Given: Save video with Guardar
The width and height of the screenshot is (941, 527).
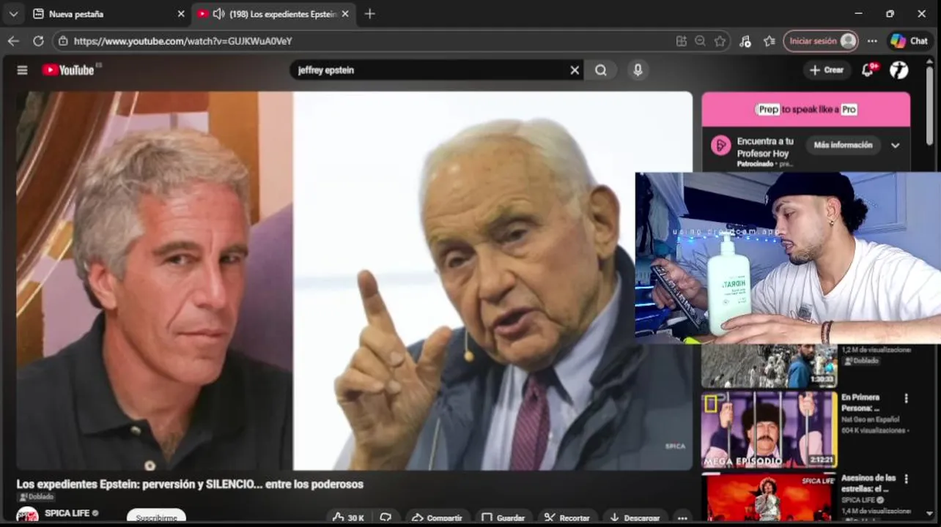Looking at the screenshot, I should tap(503, 517).
